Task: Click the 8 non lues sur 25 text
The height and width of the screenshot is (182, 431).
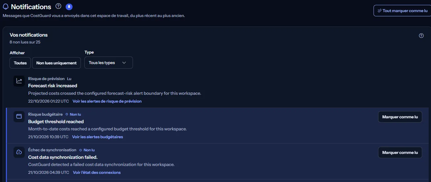Action: [25, 42]
